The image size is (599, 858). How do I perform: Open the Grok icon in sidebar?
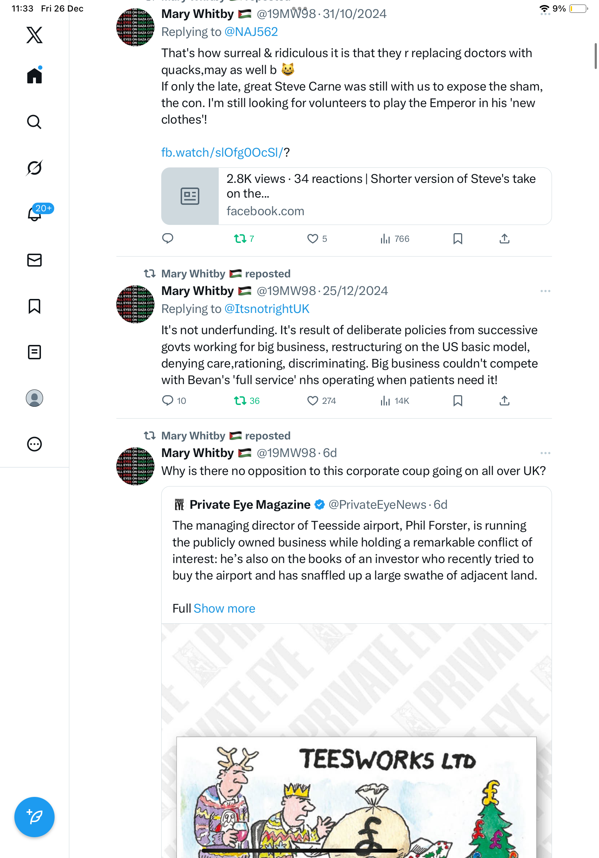click(34, 168)
